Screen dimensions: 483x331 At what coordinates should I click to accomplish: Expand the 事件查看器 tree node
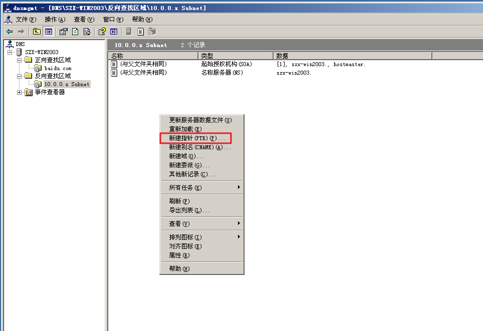(x=19, y=92)
